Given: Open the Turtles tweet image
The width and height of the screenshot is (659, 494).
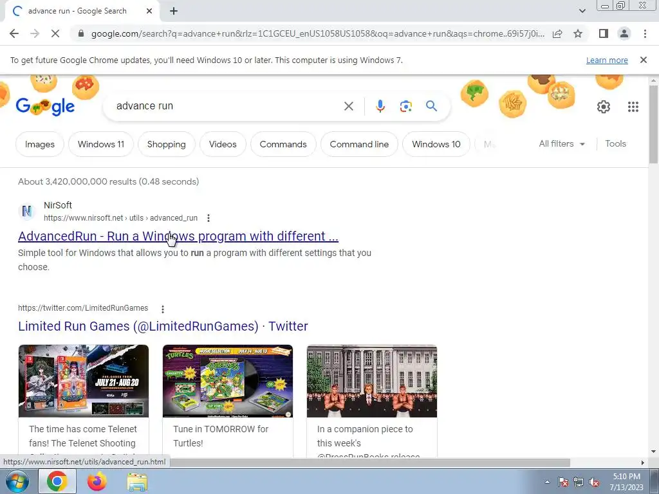Looking at the screenshot, I should pos(228,381).
